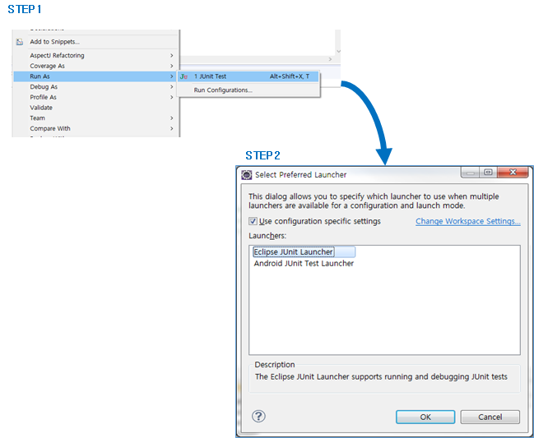534x438 pixels.
Task: Open Run Configurations... from submenu
Action: (x=248, y=90)
